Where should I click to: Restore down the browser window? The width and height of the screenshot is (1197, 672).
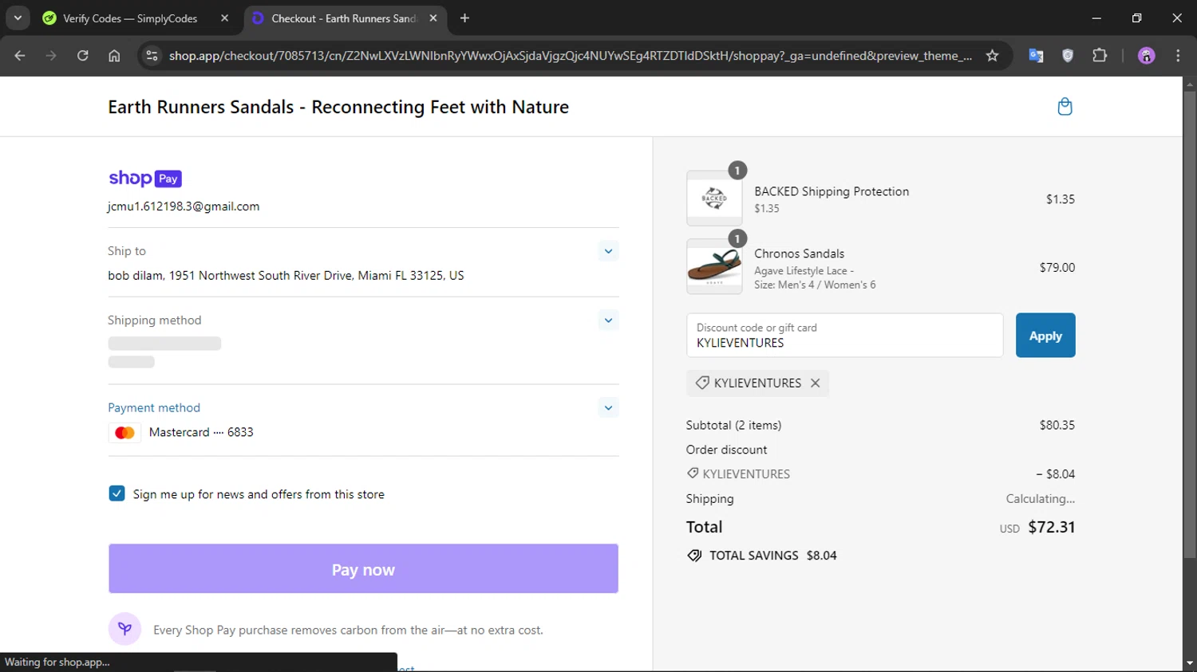[x=1136, y=18]
